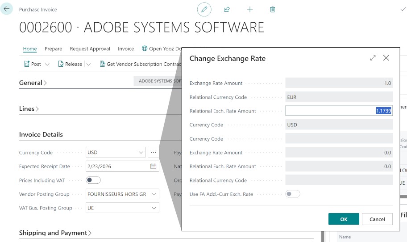Viewport: 407px width, 242px height.
Task: Open the Vendor Posting Group dropdown
Action: click(154, 194)
